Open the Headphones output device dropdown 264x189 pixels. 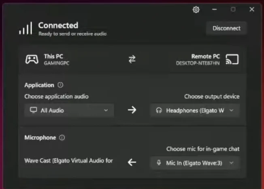(x=195, y=110)
